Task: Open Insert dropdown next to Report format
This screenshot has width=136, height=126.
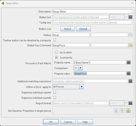Action: click(118, 103)
